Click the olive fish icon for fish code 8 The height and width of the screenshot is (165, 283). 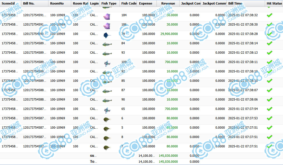[107, 138]
